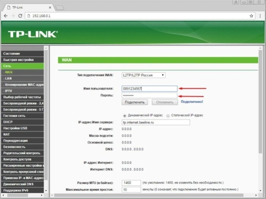The height and width of the screenshot is (199, 266).
Task: Select Статический IP-адрес radio button
Action: click(168, 116)
